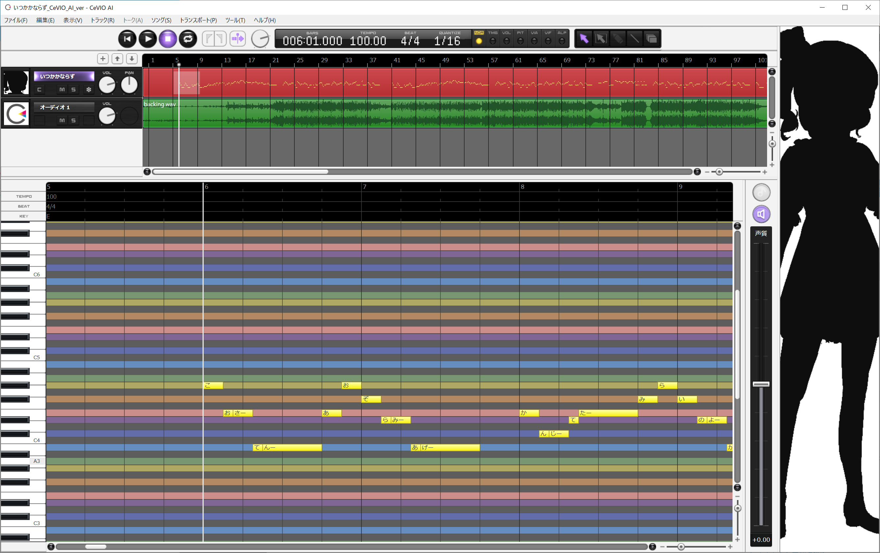Start playback with the Play button
Image resolution: width=880 pixels, height=553 pixels.
147,39
